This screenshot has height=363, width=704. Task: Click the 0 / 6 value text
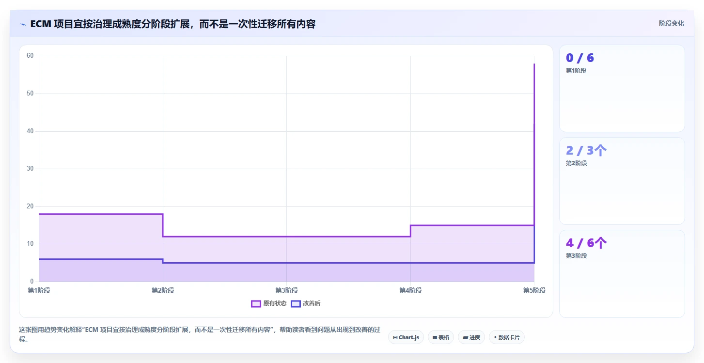[580, 58]
